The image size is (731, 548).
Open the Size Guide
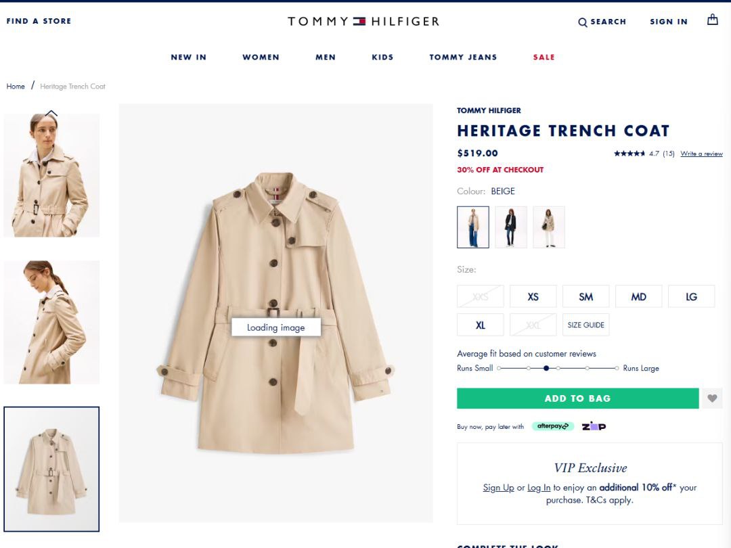(x=585, y=325)
